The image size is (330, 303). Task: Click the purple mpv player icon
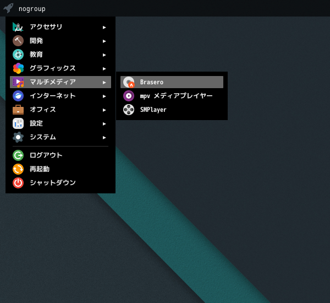click(x=129, y=96)
